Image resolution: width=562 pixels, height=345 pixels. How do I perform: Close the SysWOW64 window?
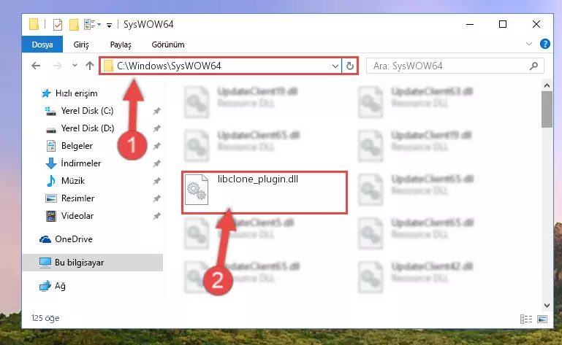[x=536, y=24]
